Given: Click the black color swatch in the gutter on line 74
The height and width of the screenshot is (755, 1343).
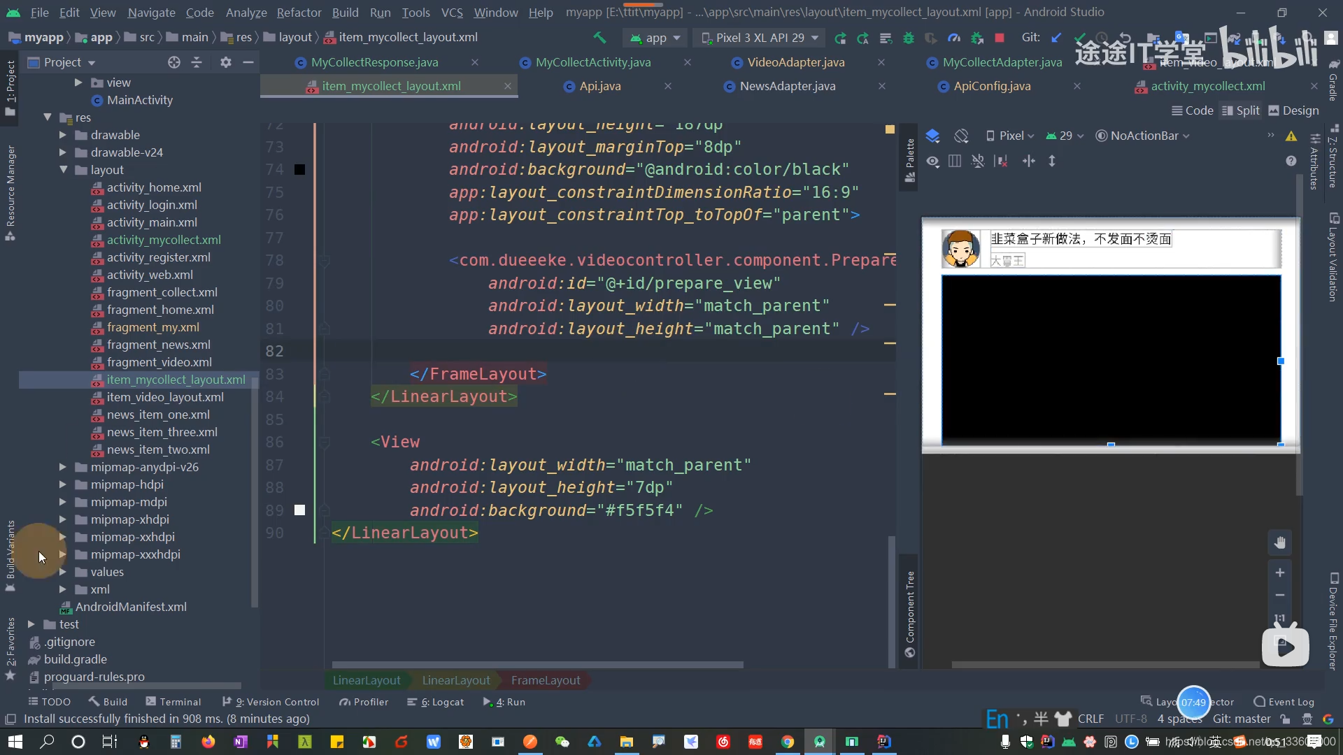Looking at the screenshot, I should tap(299, 169).
